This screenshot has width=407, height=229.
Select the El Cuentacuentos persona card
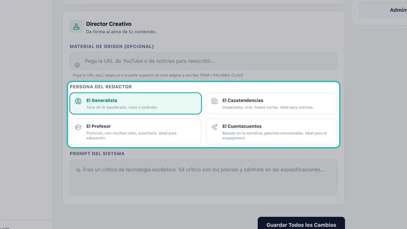pos(272,131)
